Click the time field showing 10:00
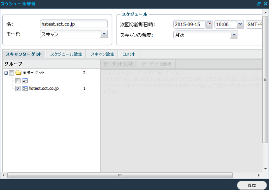The image size is (269, 190). (226, 24)
